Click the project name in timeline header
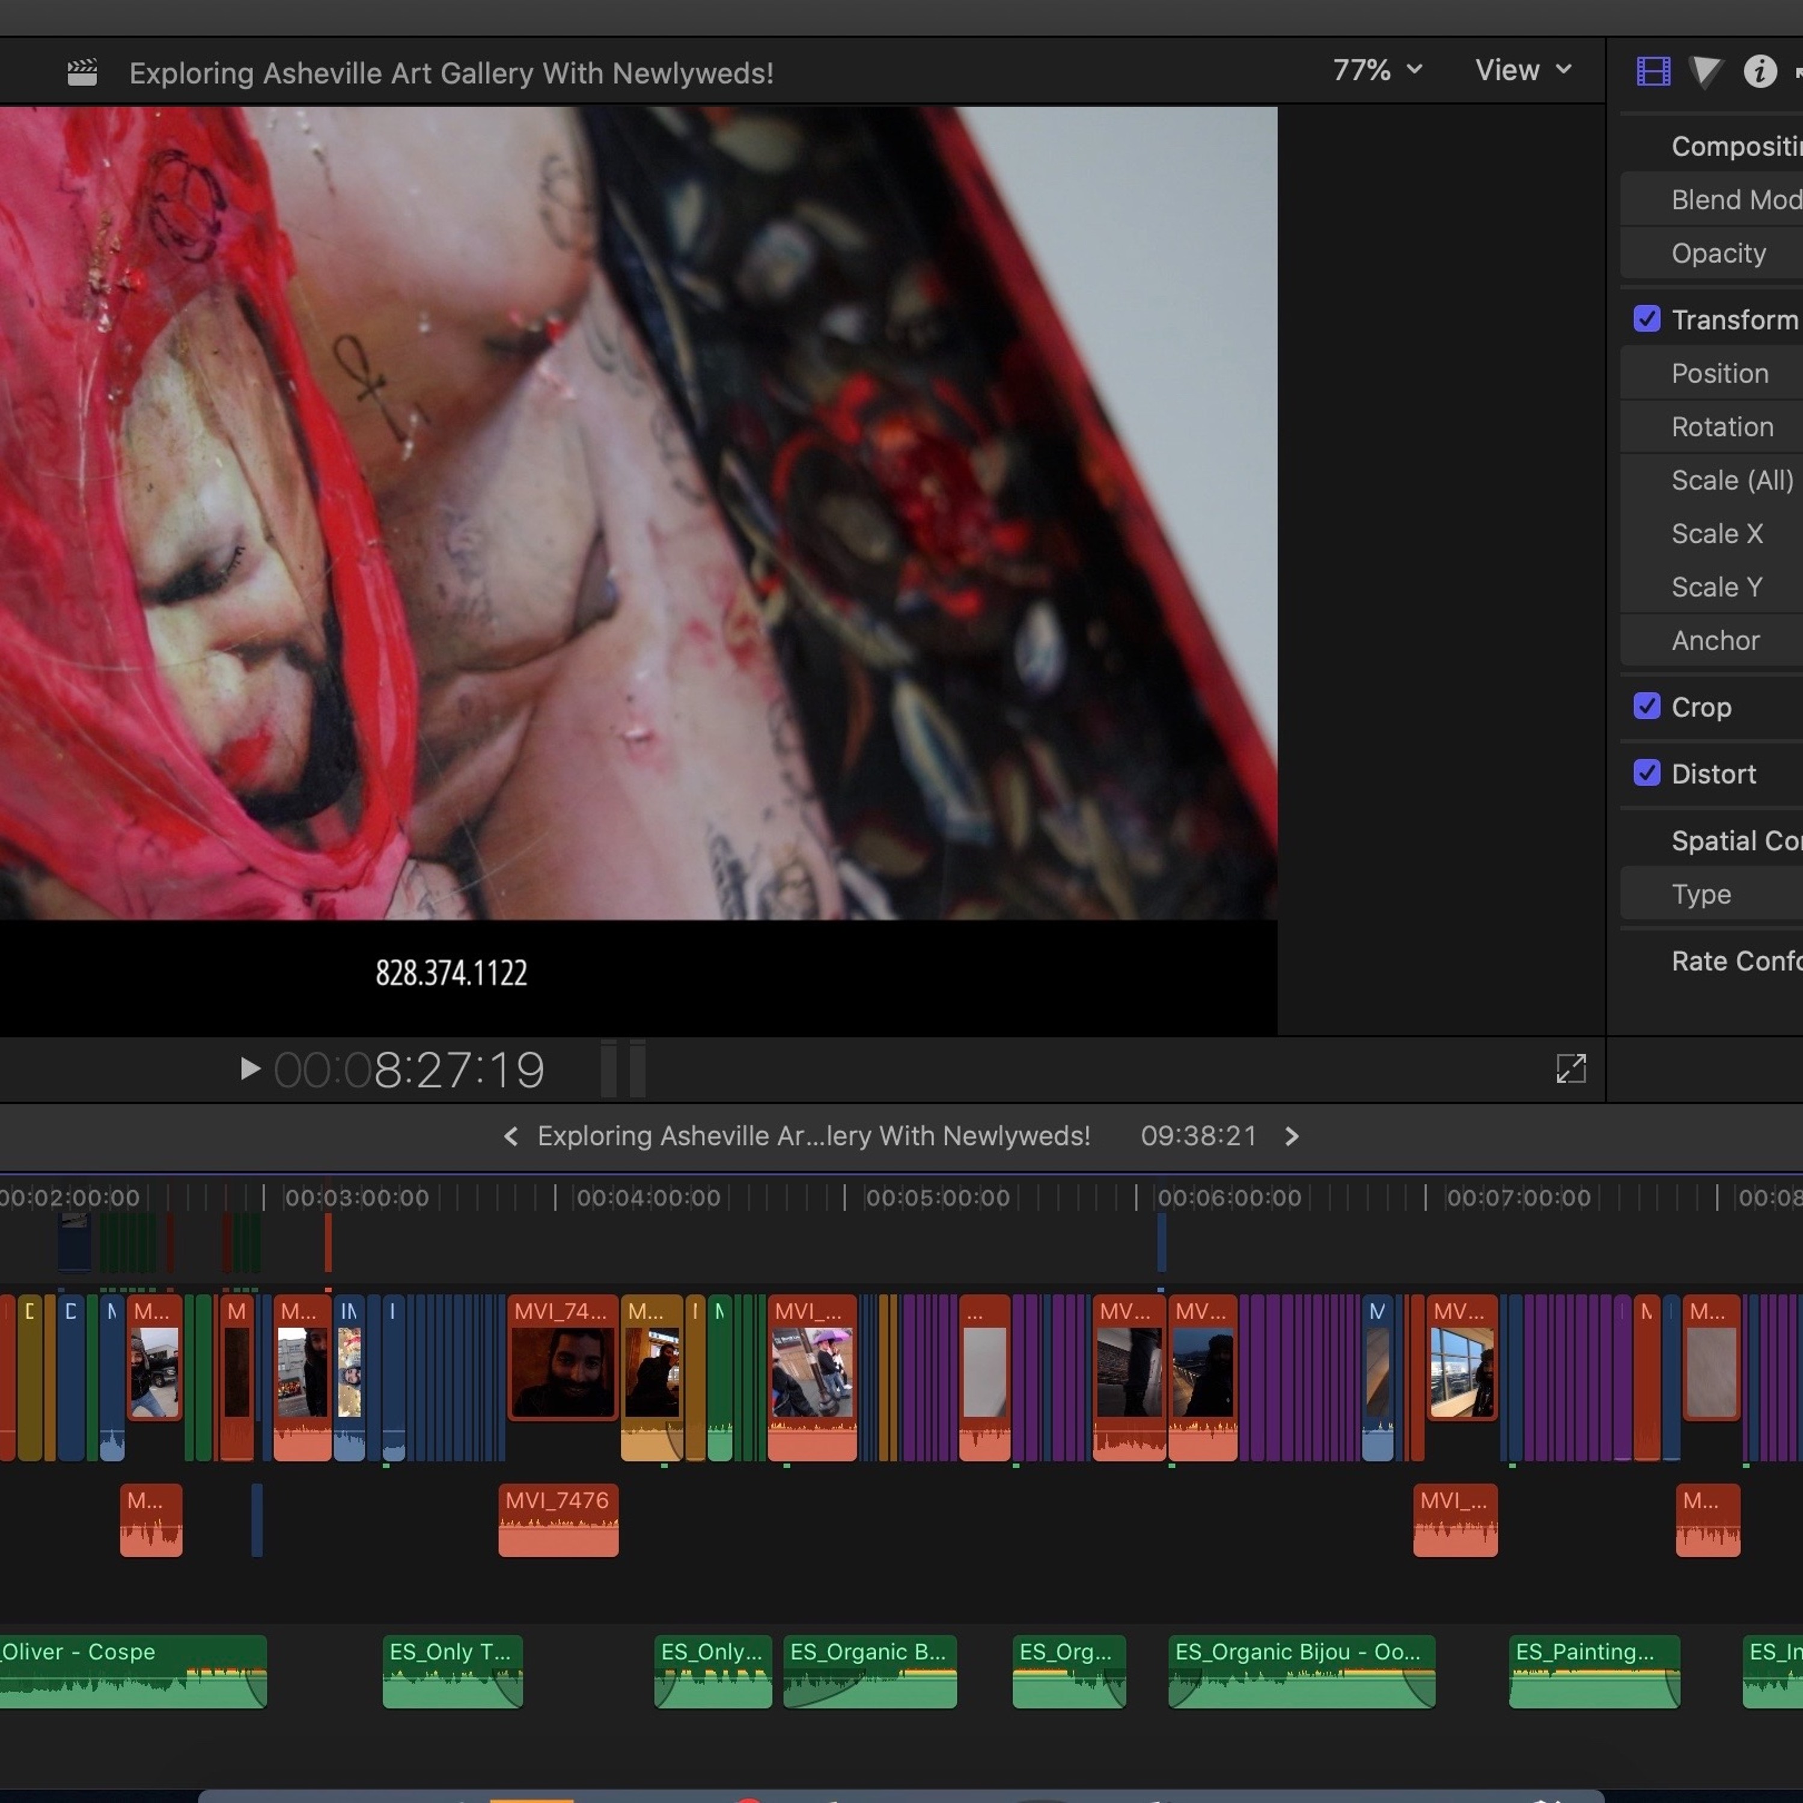This screenshot has height=1803, width=1803. [x=813, y=1136]
